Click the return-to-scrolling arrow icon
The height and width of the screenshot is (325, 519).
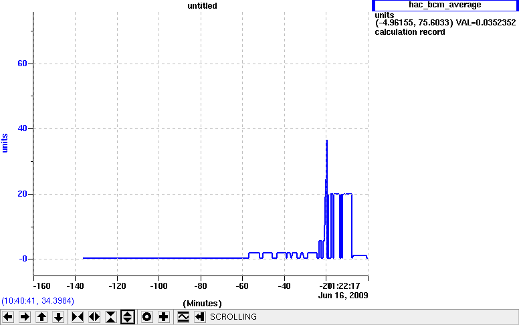[x=199, y=317]
